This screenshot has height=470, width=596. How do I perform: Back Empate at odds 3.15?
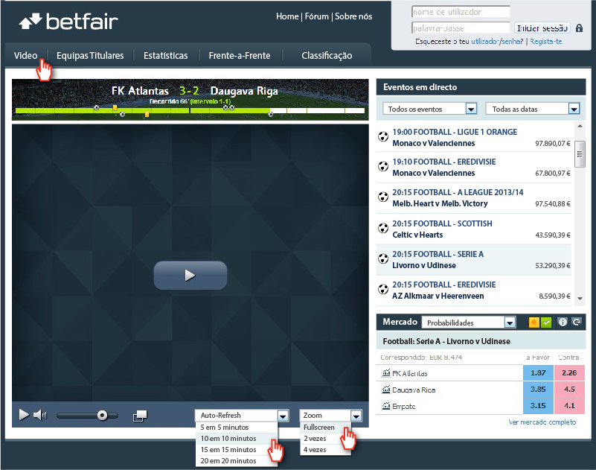pos(538,406)
